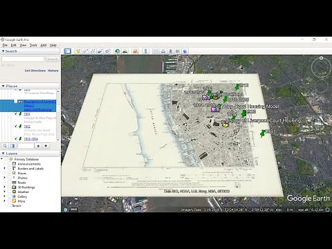Image resolution: width=332 pixels, height=249 pixels.
Task: Click View in Google Maps icon
Action: pos(178,51)
